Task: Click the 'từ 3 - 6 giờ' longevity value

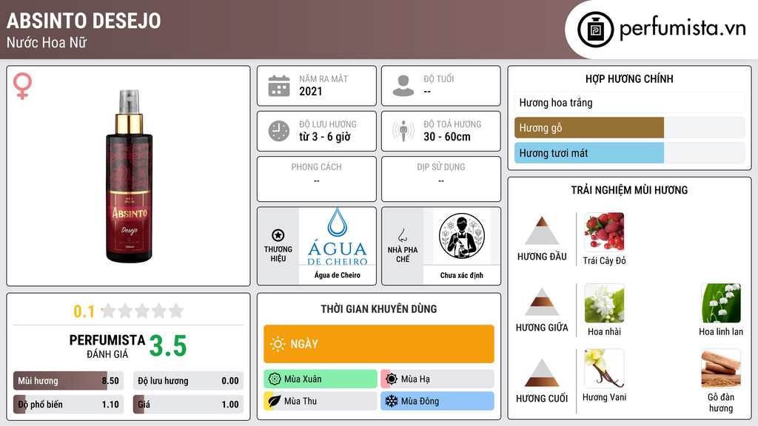Action: point(324,137)
